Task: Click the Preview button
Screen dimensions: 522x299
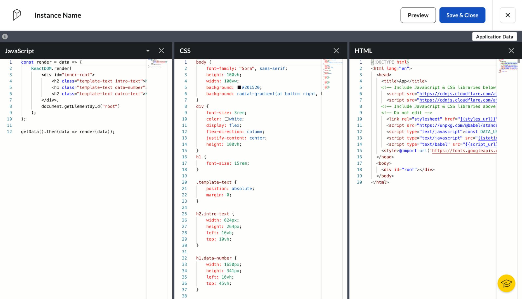Action: 418,15
